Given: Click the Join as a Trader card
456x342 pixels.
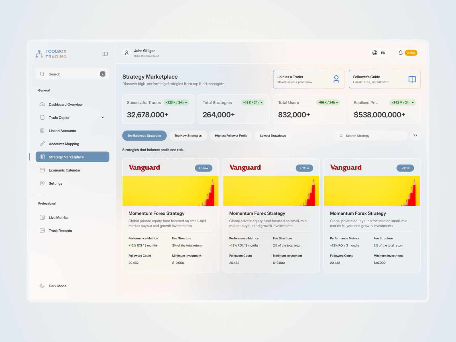Looking at the screenshot, I should [x=309, y=79].
